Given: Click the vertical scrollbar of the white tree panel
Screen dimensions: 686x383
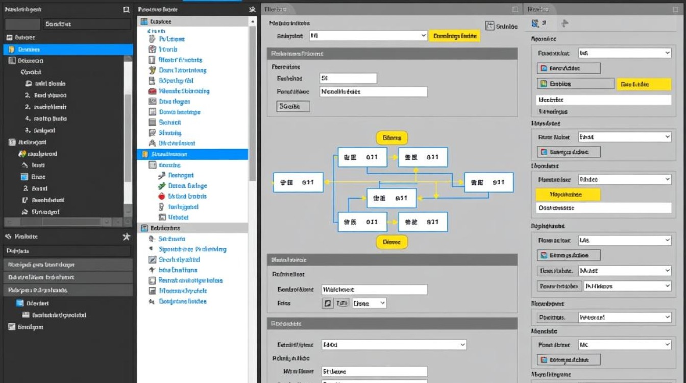Looking at the screenshot, I should (x=253, y=102).
